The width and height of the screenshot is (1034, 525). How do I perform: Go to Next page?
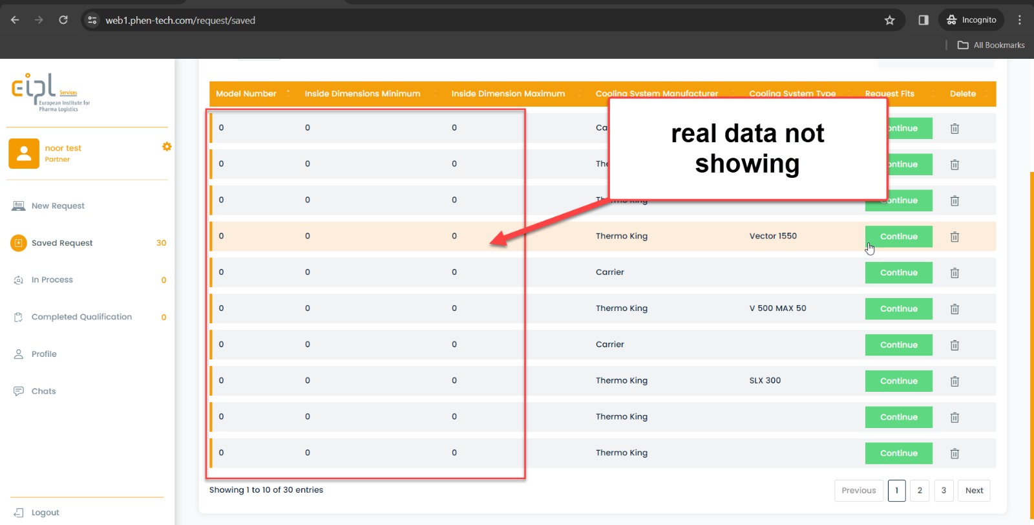point(974,491)
